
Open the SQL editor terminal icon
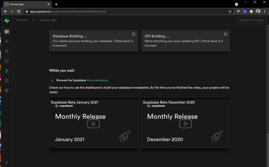(x=7, y=61)
